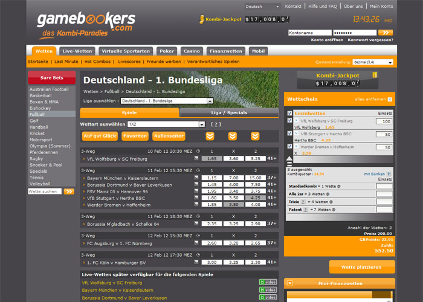The height and width of the screenshot is (302, 423).
Task: Click the login arrow button next to password
Action: [386, 33]
